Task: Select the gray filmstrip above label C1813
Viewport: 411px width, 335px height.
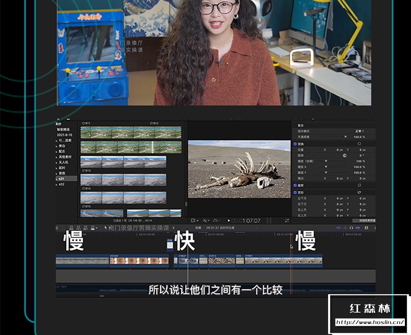Action: click(x=123, y=162)
